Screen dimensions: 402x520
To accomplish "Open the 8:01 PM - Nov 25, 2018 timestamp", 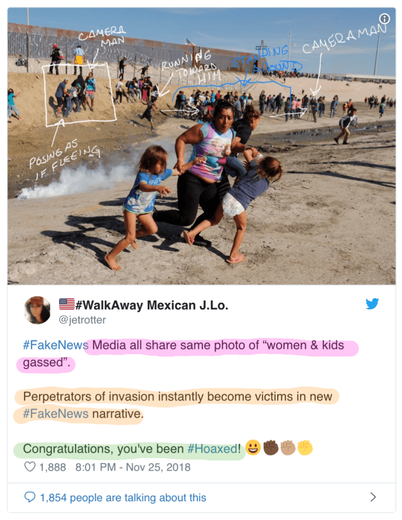I will click(x=133, y=467).
